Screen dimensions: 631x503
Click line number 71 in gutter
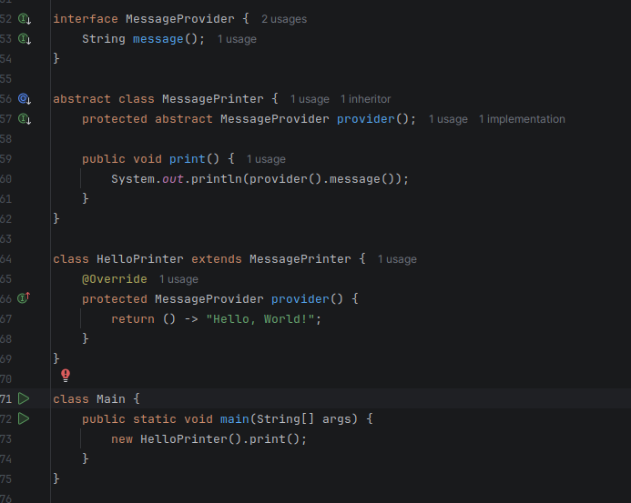pos(6,399)
